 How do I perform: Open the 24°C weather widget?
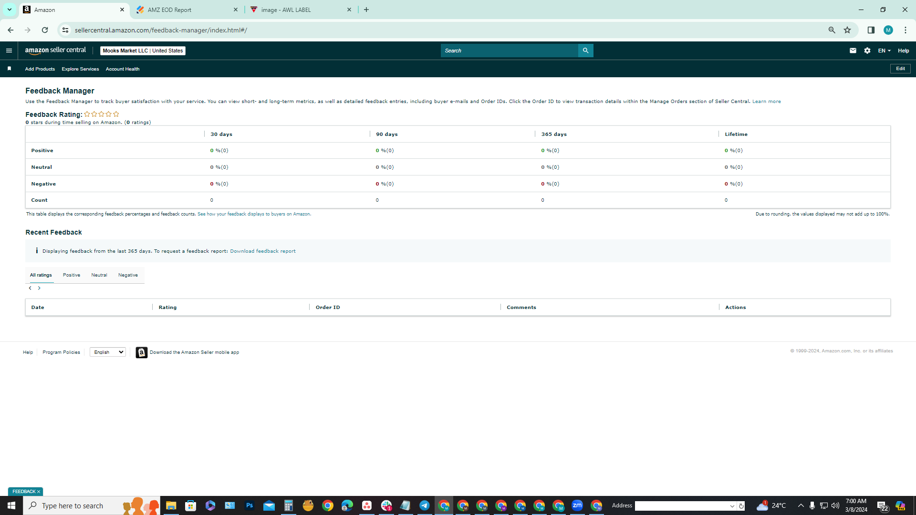tap(771, 505)
